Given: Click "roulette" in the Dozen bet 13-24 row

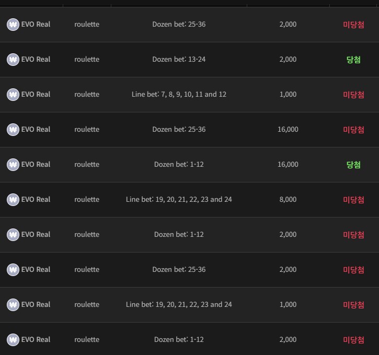Looking at the screenshot, I should (x=87, y=60).
